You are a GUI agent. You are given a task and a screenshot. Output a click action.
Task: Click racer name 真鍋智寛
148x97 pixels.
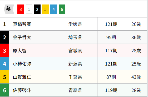point(22,24)
